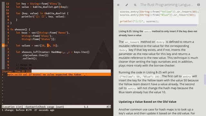Image resolution: width=206 pixels, height=116 pixels.
Task: Click the 'All' scroll indicator in status bar
Action: point(108,107)
